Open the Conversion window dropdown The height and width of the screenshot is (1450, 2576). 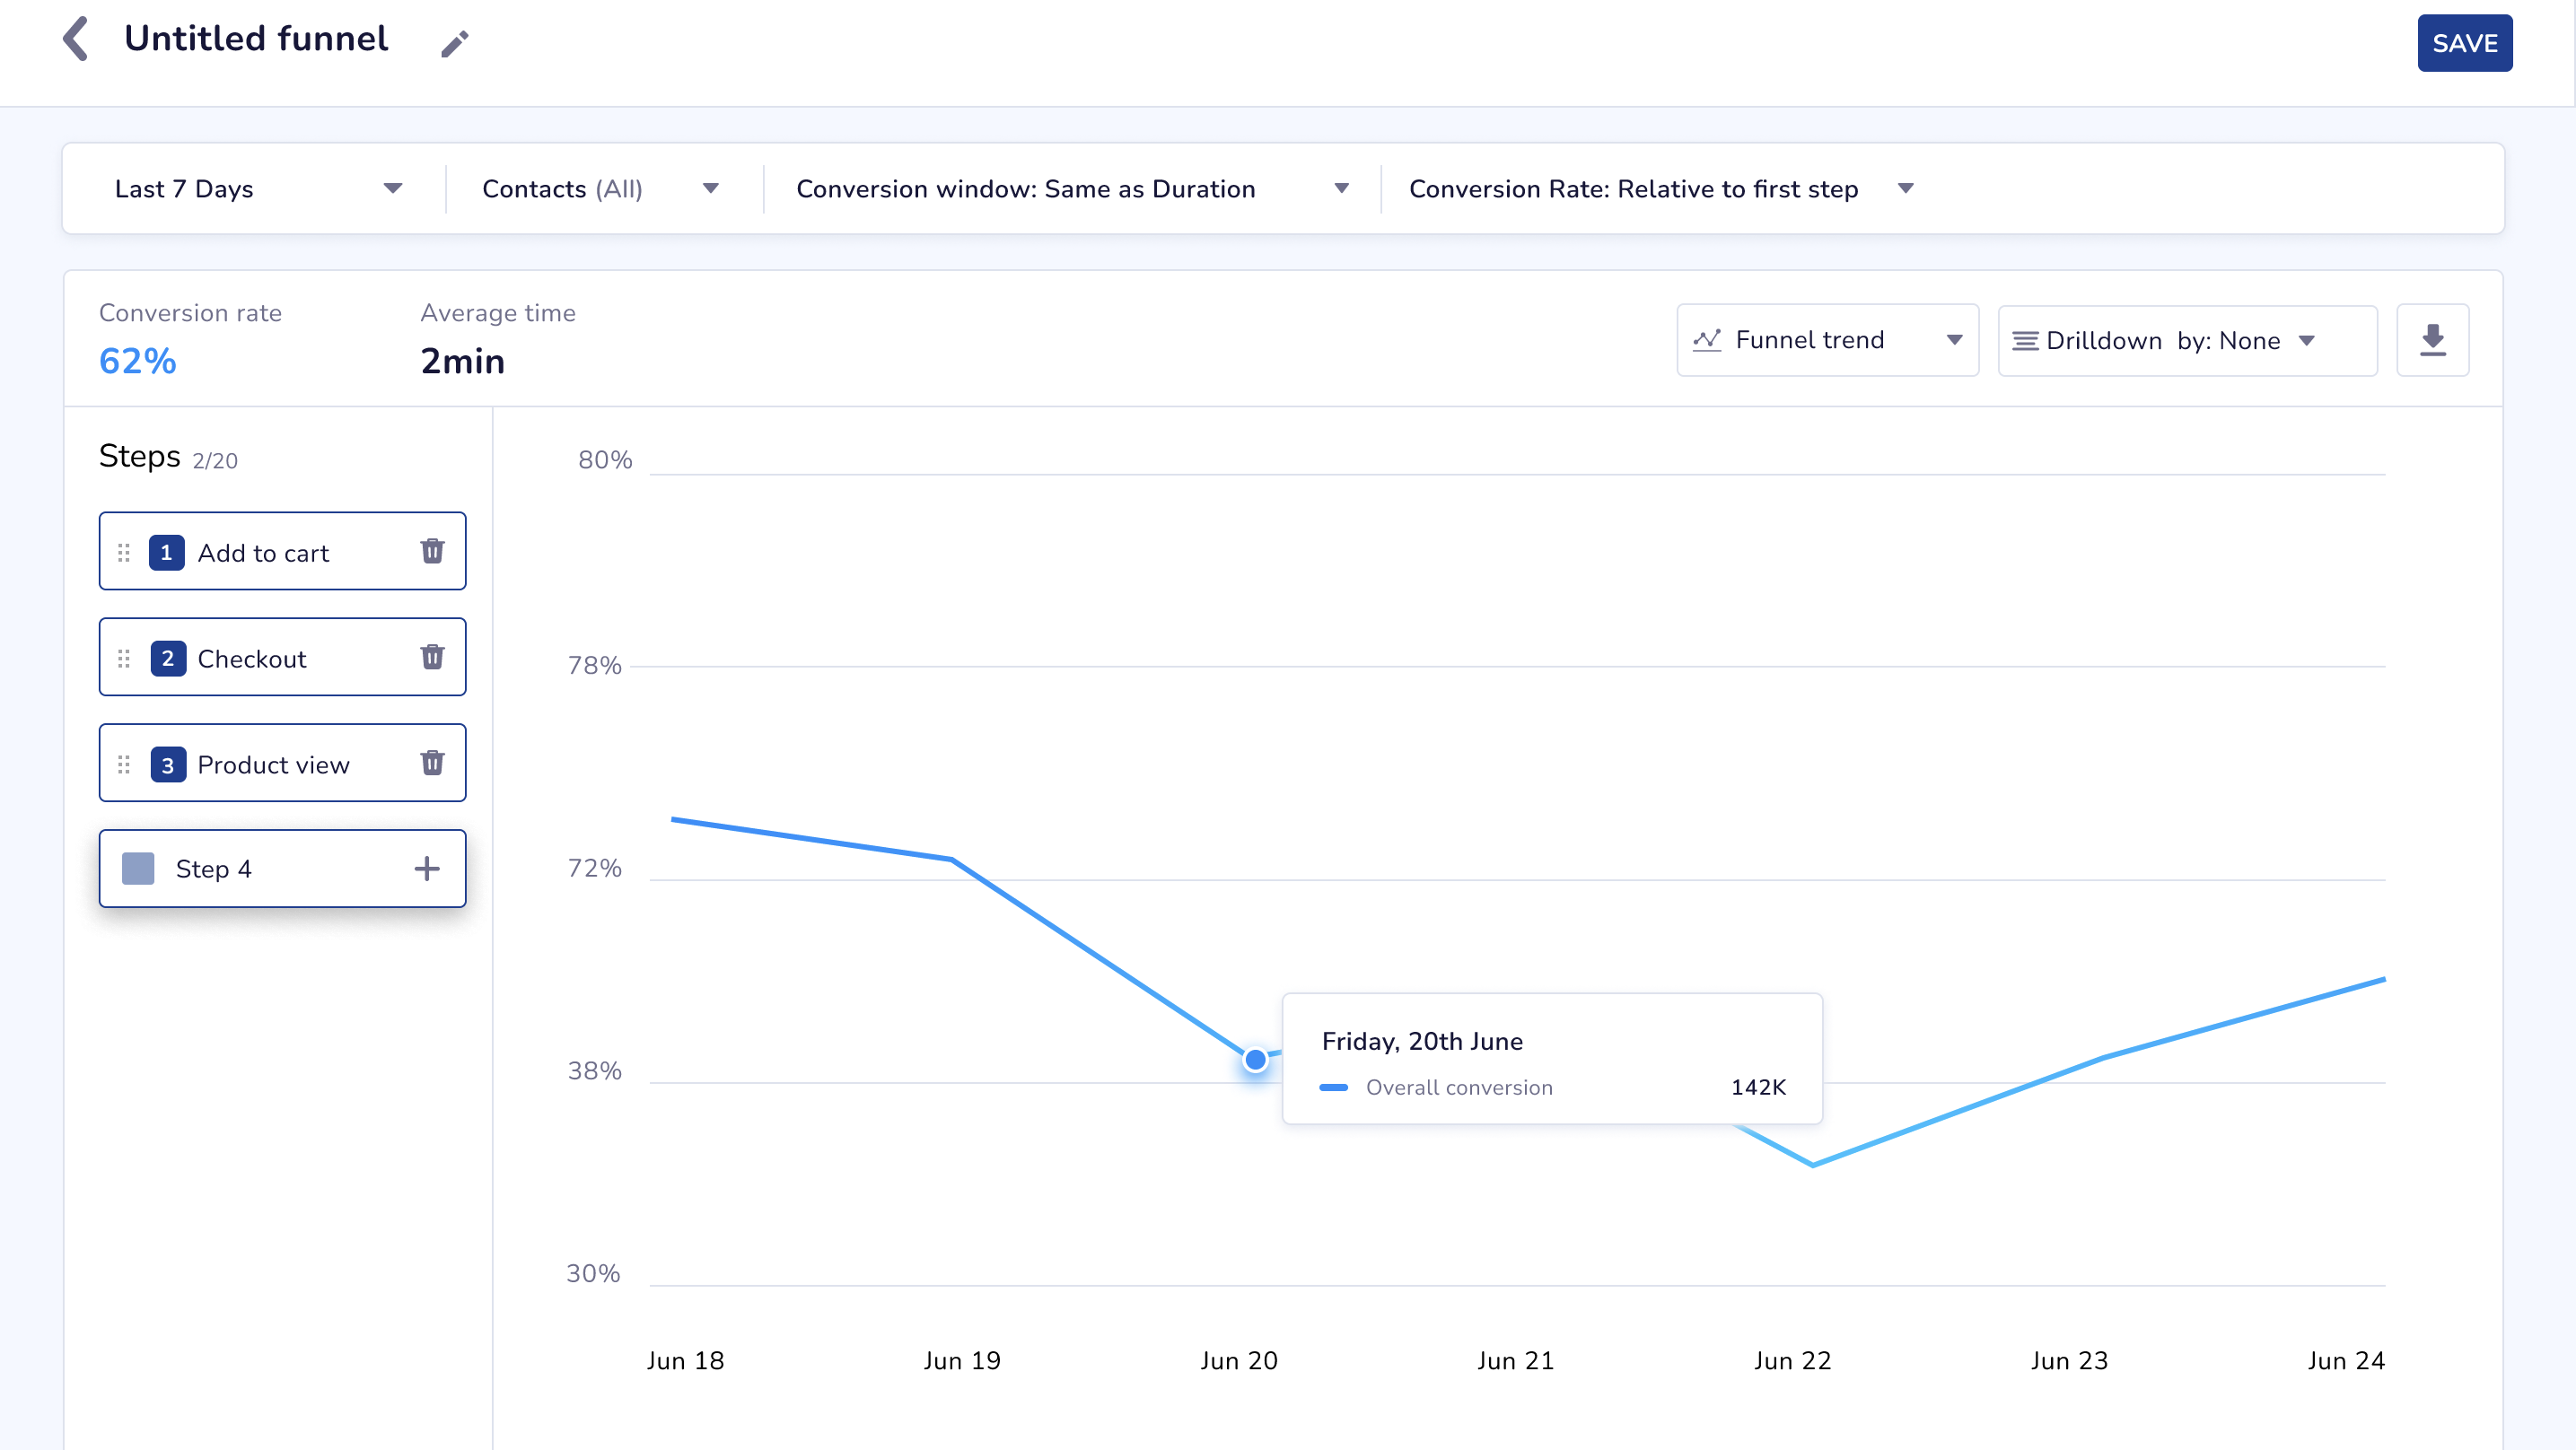click(1072, 189)
